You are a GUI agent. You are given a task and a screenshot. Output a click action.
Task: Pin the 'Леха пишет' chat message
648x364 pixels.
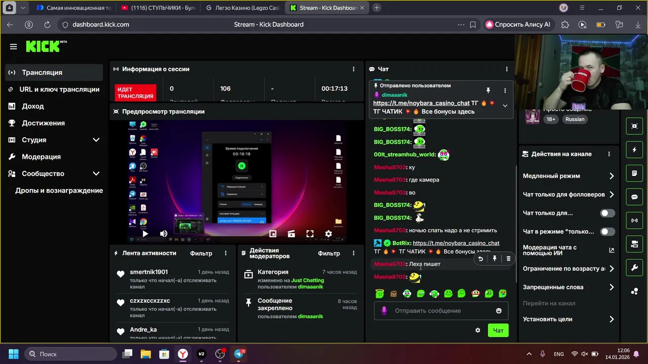coord(495,259)
